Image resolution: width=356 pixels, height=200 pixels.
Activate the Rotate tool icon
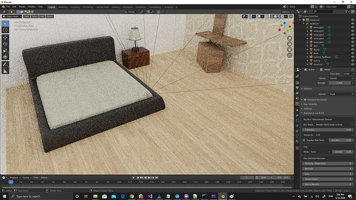point(5,44)
